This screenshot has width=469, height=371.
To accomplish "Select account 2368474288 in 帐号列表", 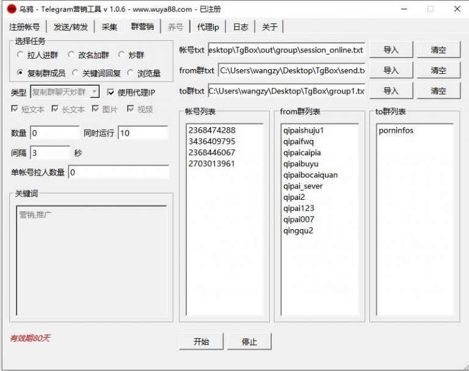I will (x=212, y=130).
